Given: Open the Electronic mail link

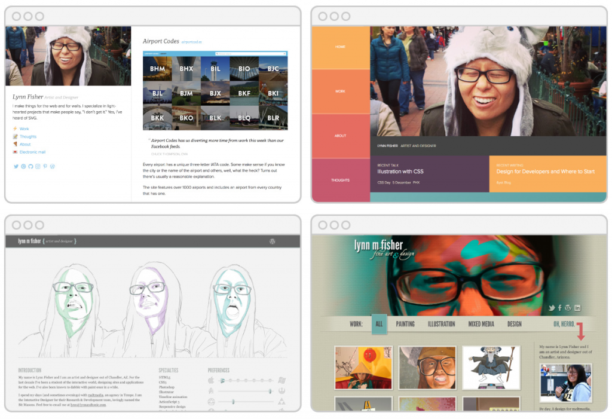Looking at the screenshot, I should click(32, 152).
